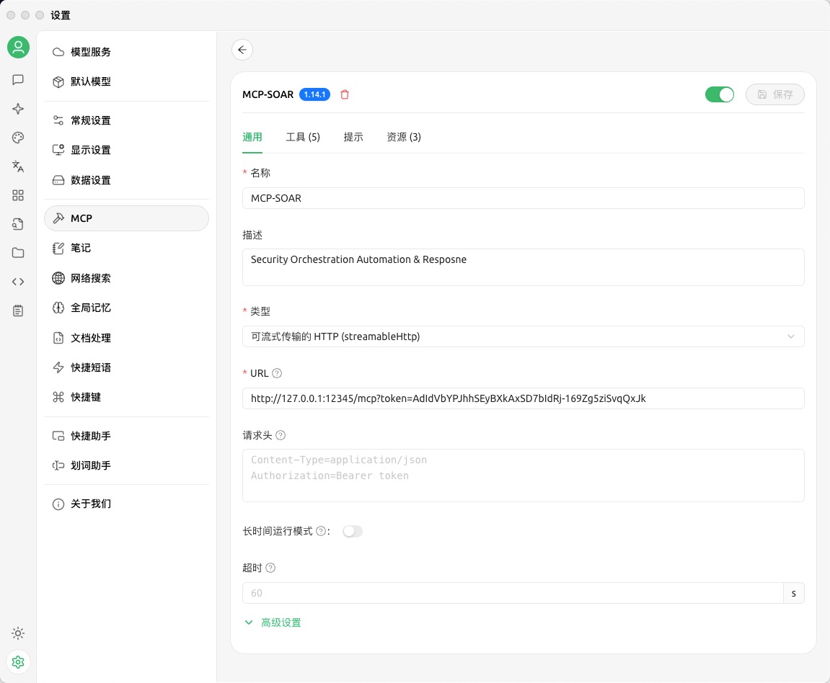
Task: Open the paintbrush palette sidebar icon
Action: (18, 138)
